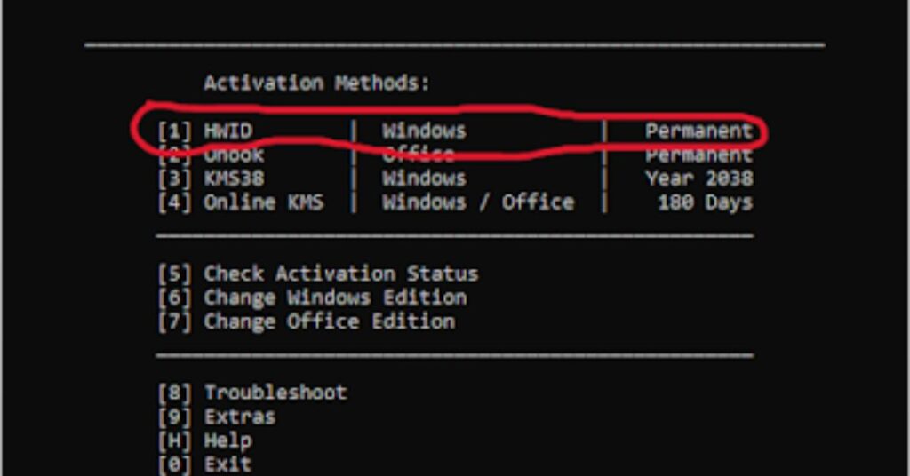The image size is (910, 476).
Task: Click the Windows label in HWID row
Action: coord(424,131)
